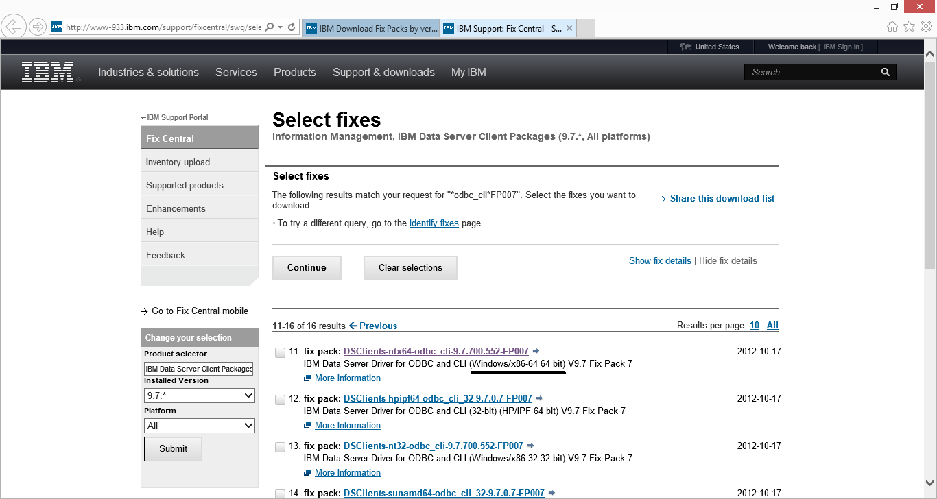Viewport: 937px width, 499px height.
Task: Open the browser Home icon
Action: pyautogui.click(x=892, y=27)
